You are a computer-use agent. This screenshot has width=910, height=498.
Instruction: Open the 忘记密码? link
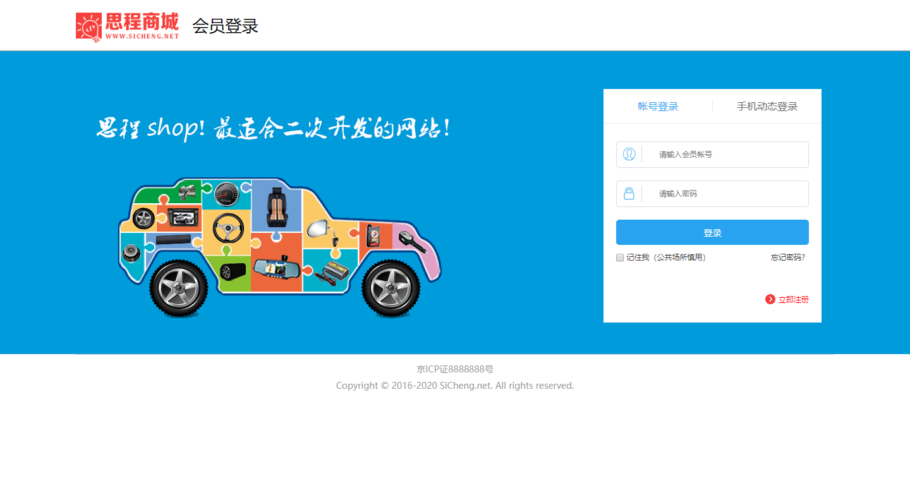click(788, 258)
